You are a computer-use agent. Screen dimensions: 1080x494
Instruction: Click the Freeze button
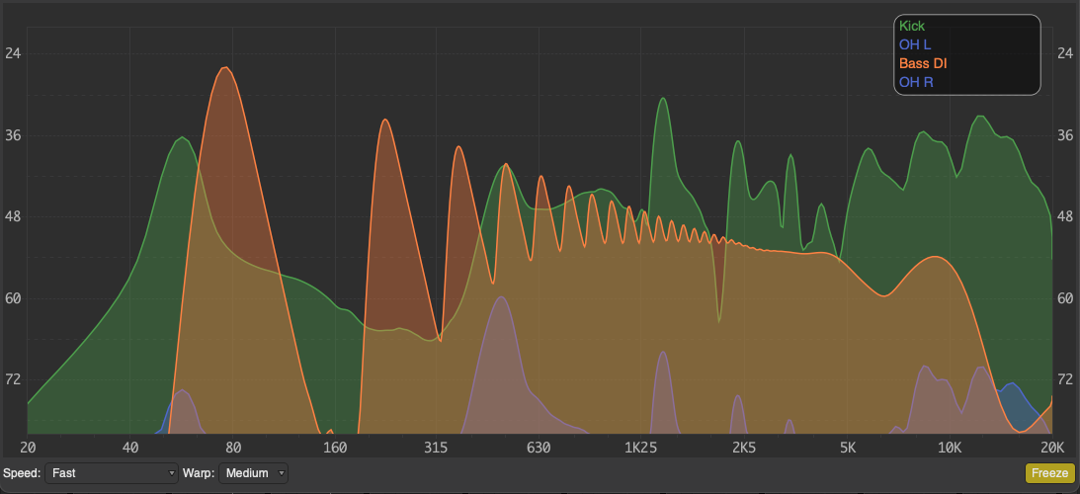click(x=1049, y=473)
